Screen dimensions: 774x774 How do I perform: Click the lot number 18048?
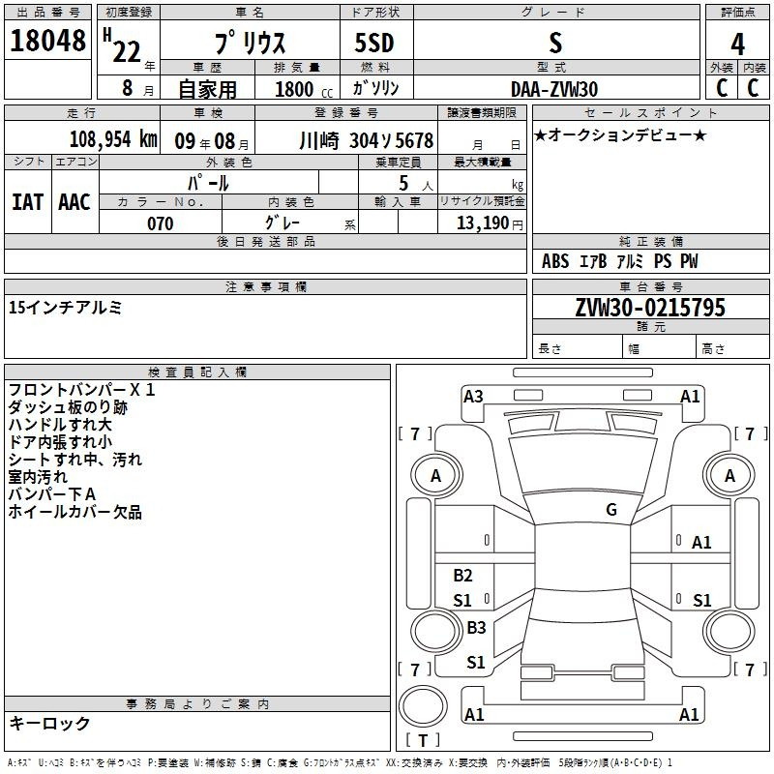(x=48, y=44)
